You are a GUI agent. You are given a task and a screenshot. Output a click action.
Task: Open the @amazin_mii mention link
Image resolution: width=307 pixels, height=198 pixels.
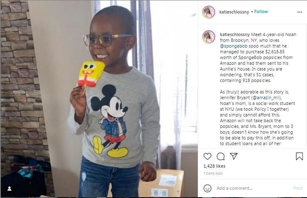266,98
